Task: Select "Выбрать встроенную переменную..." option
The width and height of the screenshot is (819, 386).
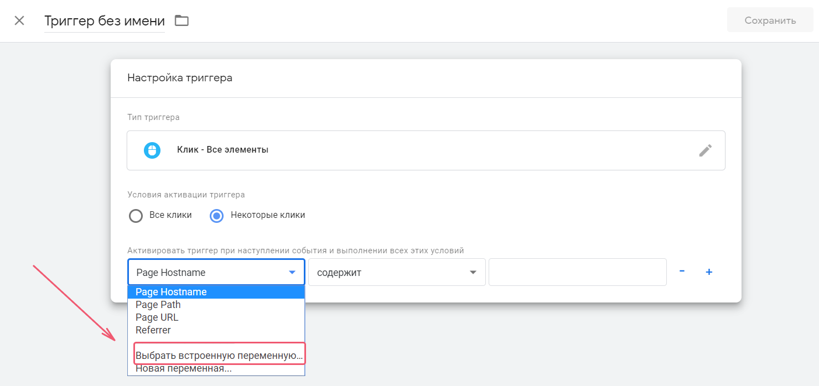Action: [x=219, y=356]
